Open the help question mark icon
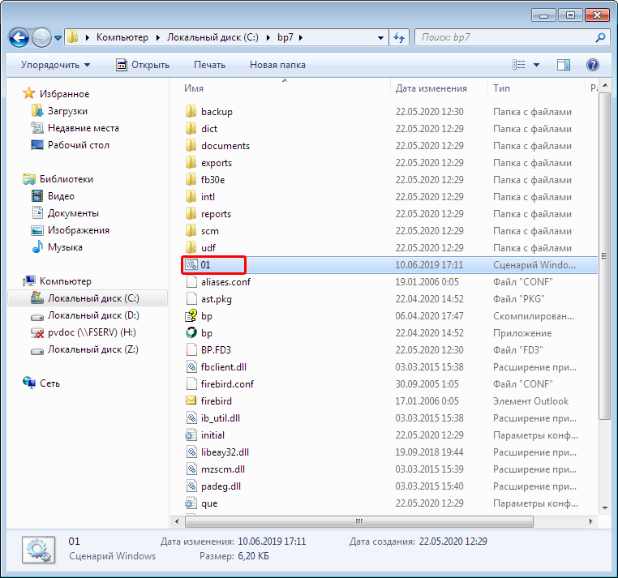 [x=592, y=65]
